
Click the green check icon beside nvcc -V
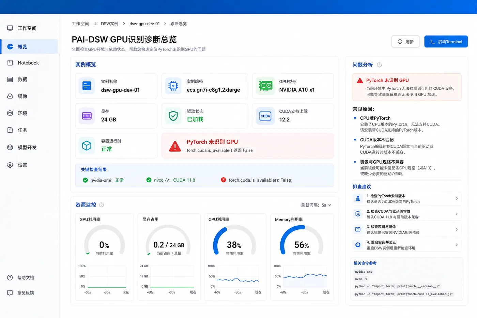coord(149,180)
